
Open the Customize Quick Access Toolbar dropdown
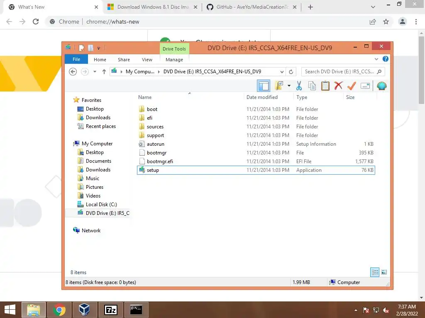click(98, 48)
